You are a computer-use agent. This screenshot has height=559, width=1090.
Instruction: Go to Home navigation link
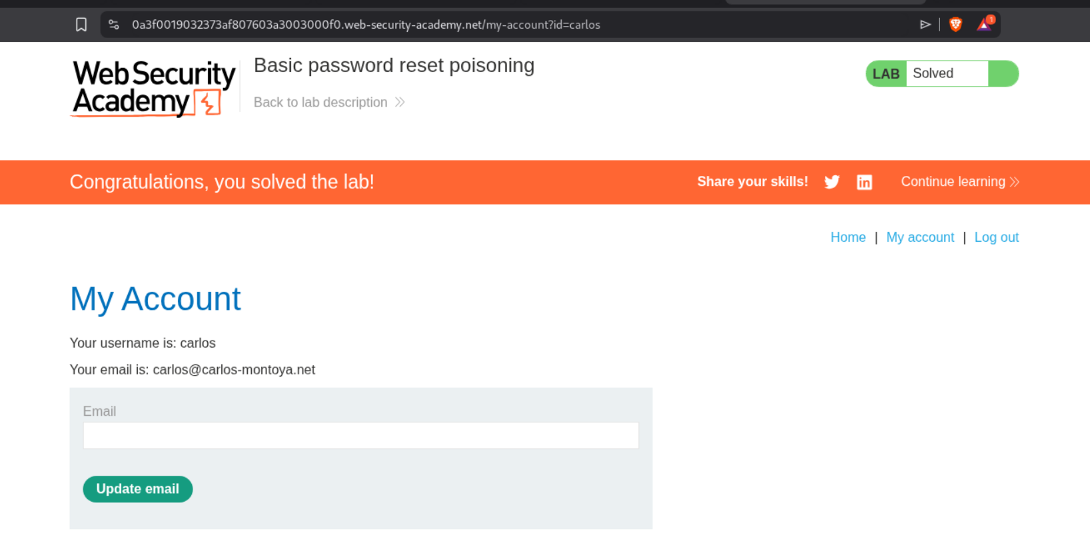(x=847, y=237)
